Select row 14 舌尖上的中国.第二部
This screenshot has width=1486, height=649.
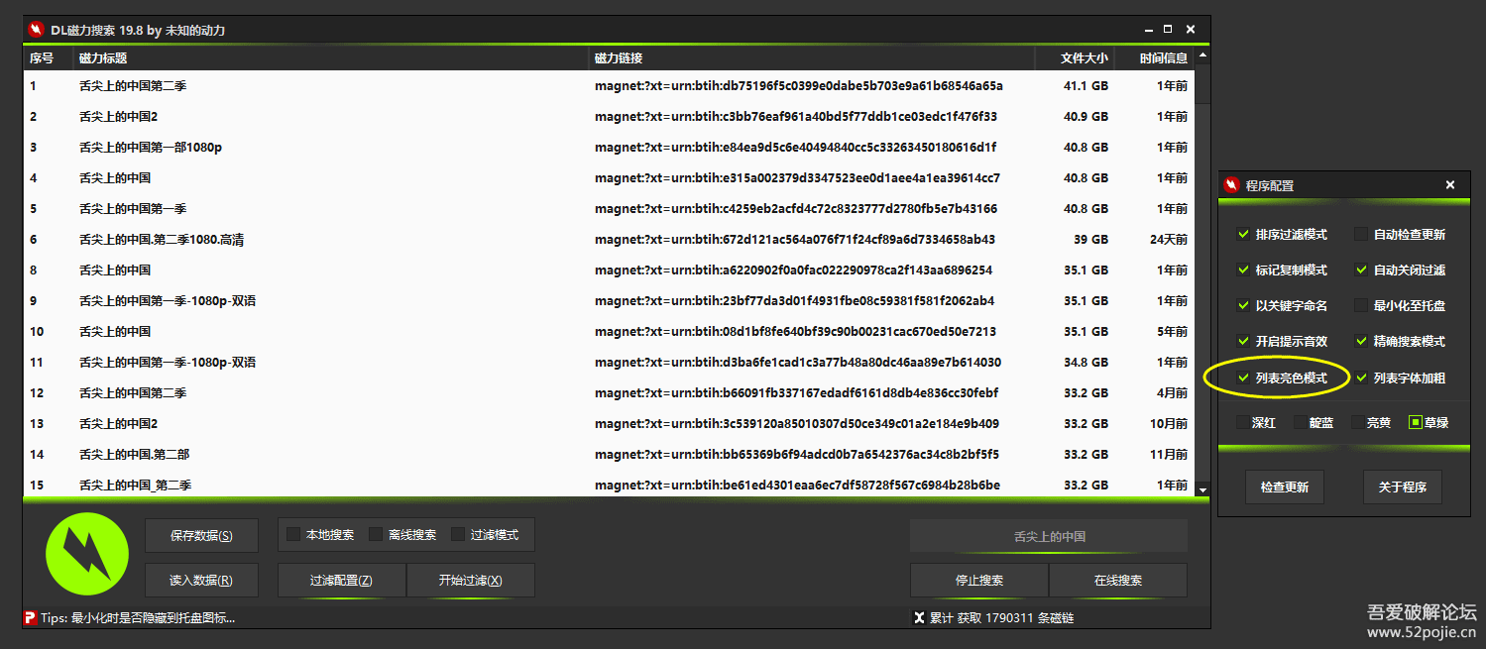(609, 455)
